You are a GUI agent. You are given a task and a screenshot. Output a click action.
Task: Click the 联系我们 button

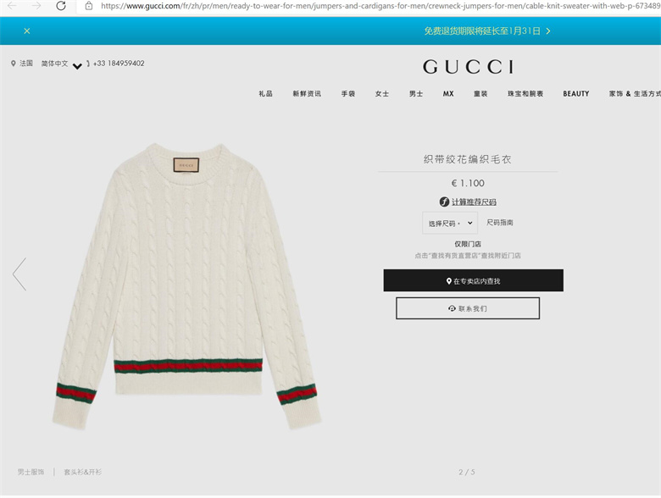click(x=468, y=308)
